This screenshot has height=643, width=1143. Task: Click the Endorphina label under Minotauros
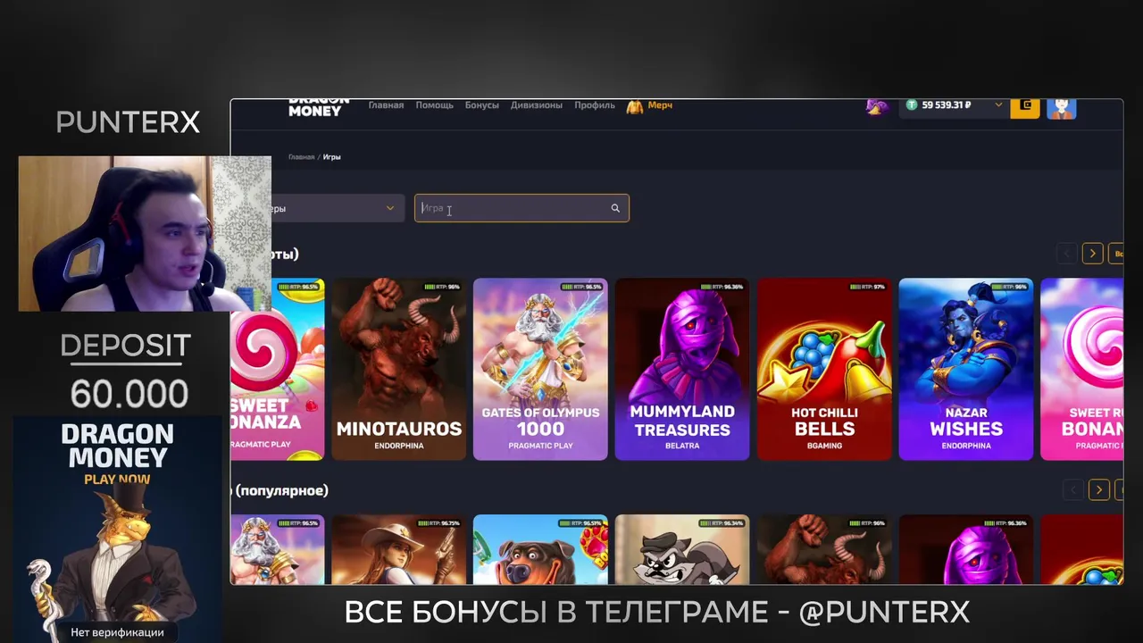coord(398,445)
